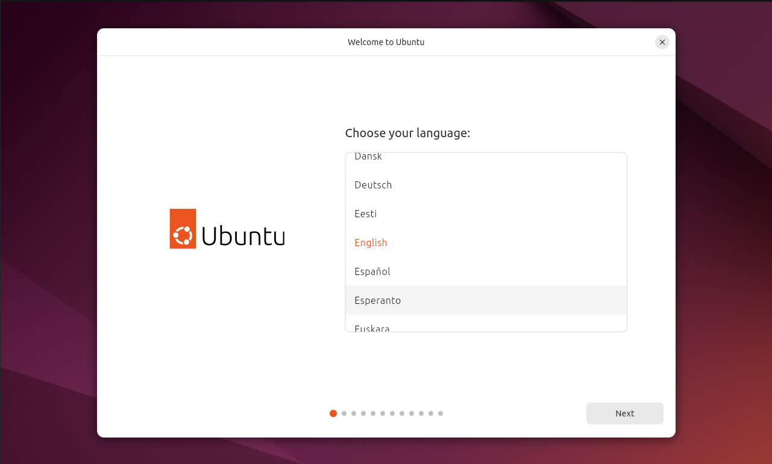Click the second page indicator dot

click(344, 413)
